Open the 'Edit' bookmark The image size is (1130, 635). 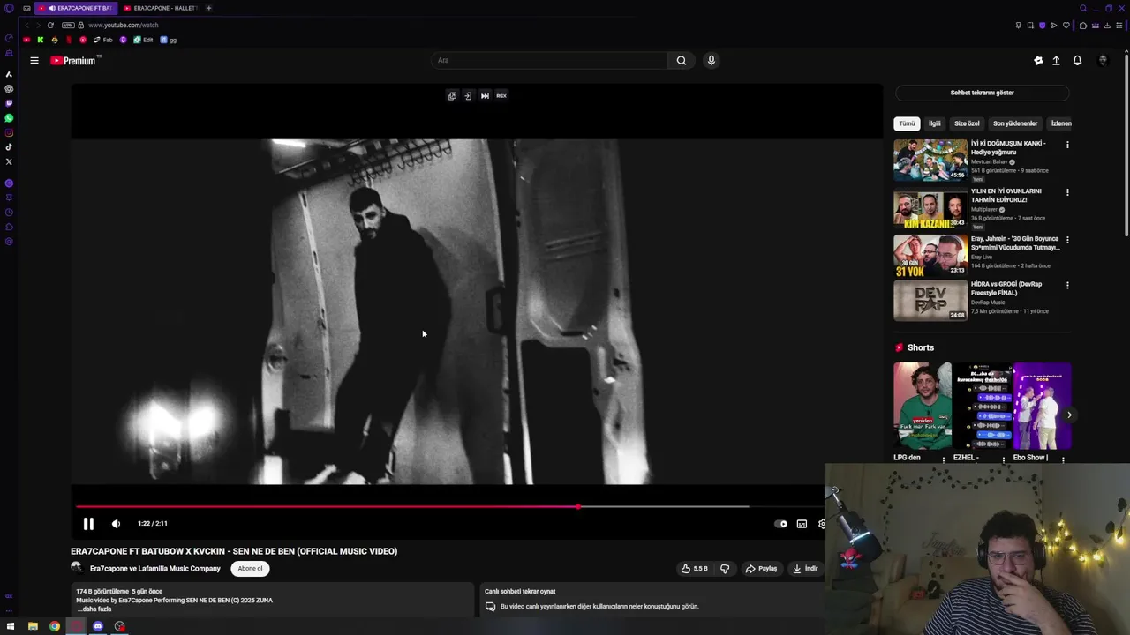(143, 40)
